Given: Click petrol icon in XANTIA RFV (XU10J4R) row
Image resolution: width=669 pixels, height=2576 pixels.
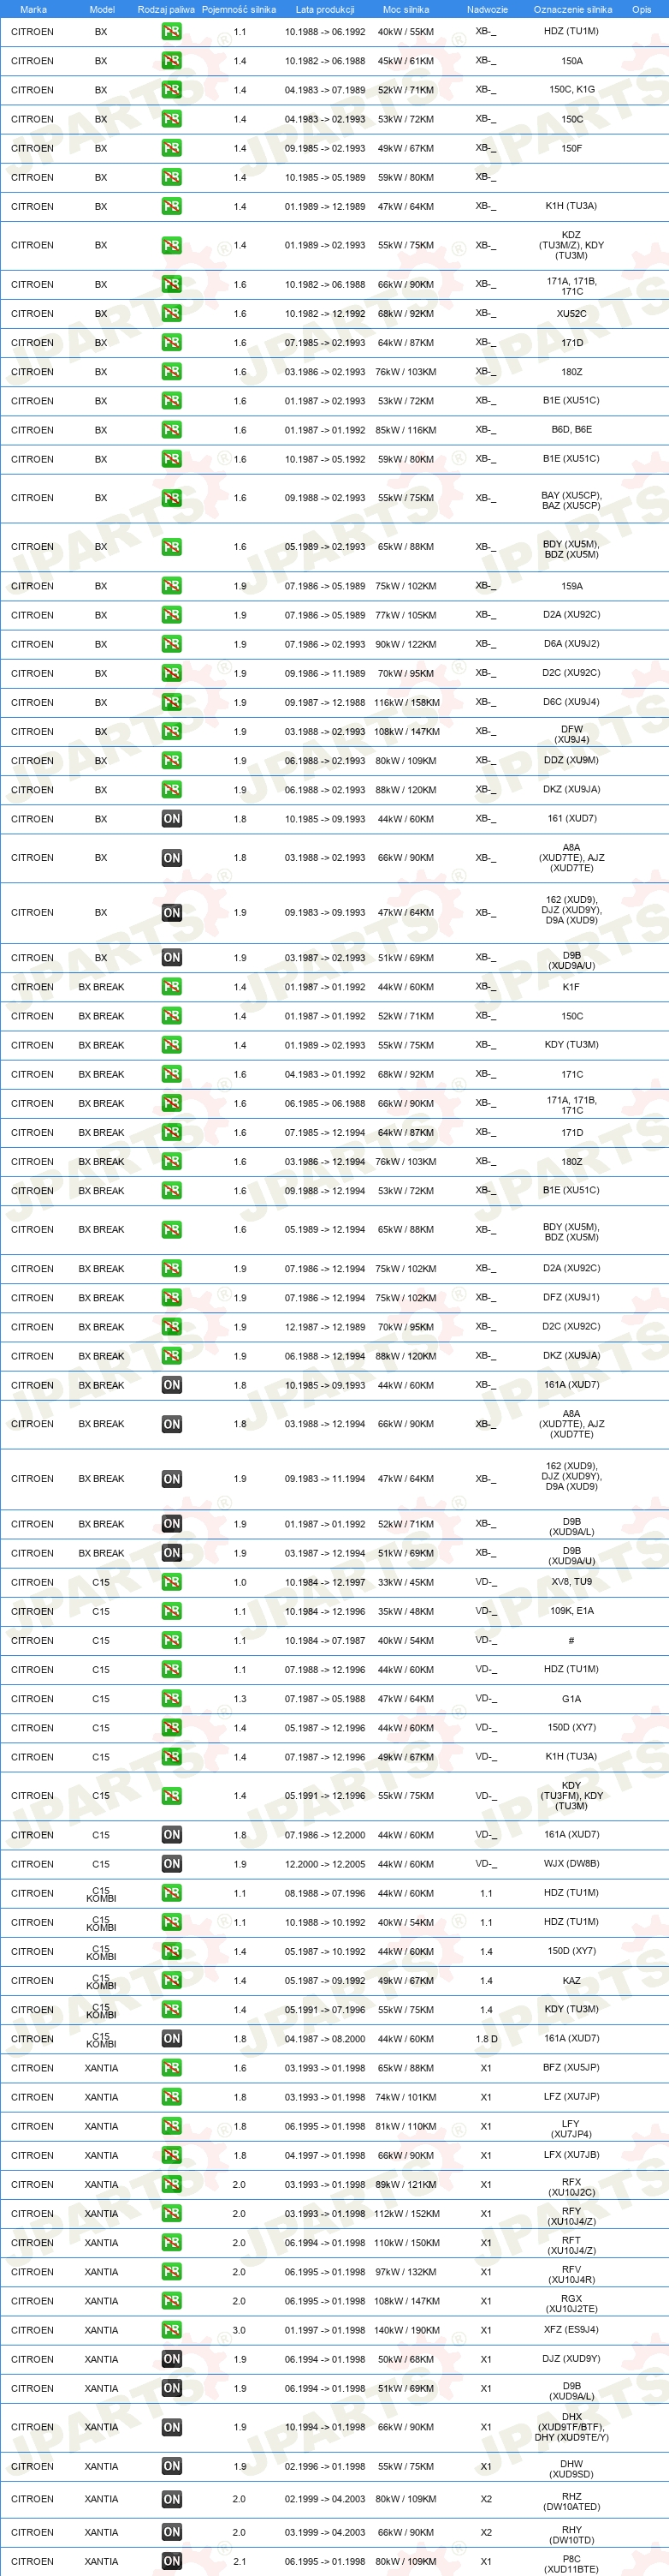Looking at the screenshot, I should 172,2272.
